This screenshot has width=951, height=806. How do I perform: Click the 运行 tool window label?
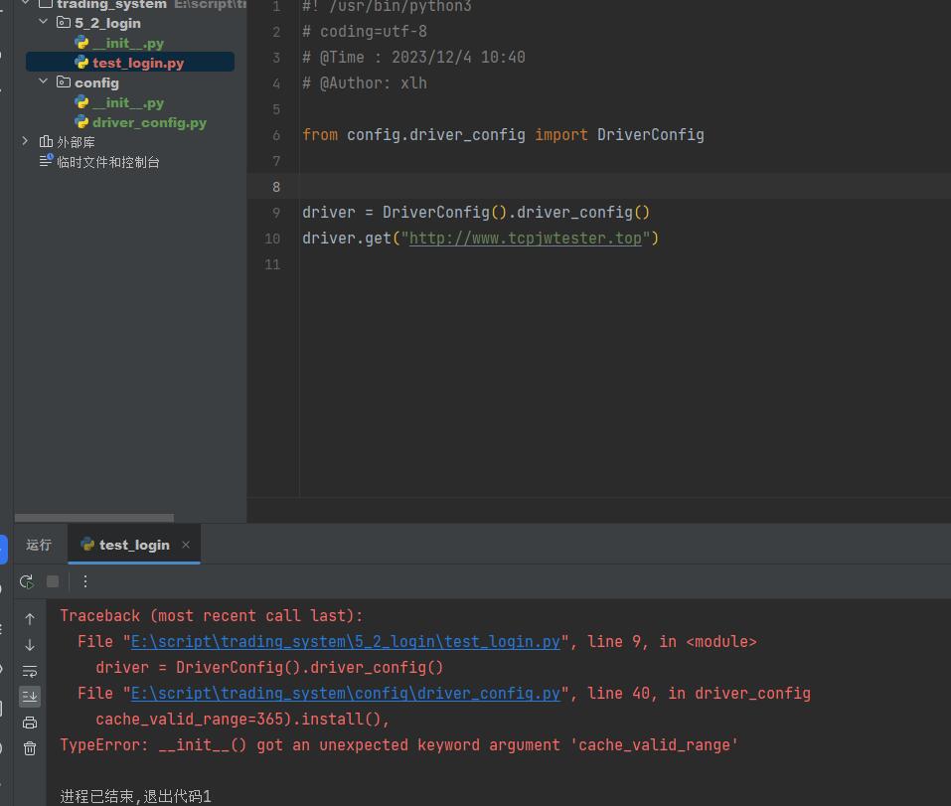(x=39, y=545)
